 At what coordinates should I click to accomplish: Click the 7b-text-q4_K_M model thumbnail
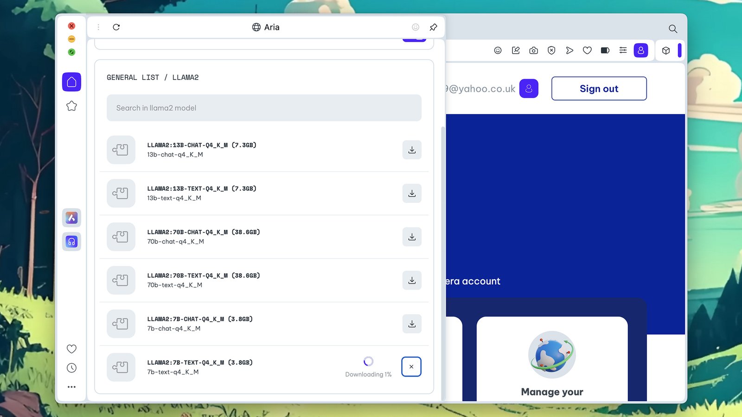click(121, 367)
